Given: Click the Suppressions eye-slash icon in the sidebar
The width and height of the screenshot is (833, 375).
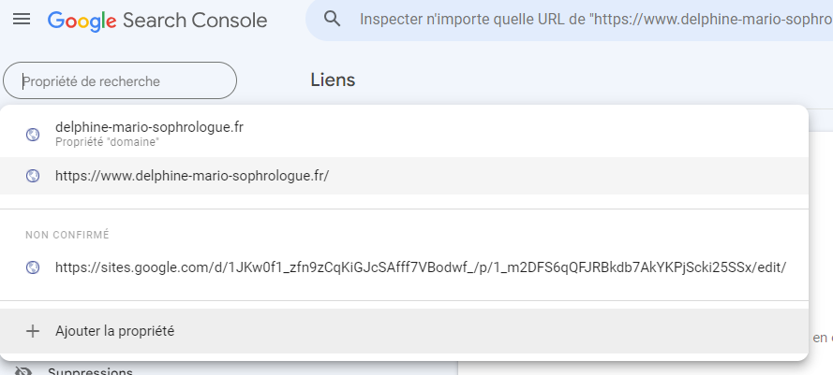Looking at the screenshot, I should (x=24, y=370).
